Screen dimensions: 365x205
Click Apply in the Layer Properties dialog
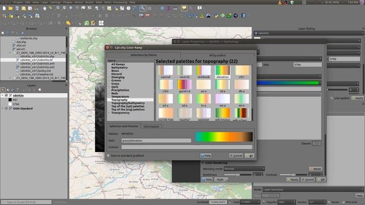[x=293, y=179]
